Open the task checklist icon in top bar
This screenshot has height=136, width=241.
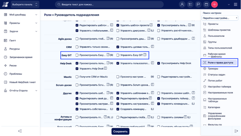point(190,5)
